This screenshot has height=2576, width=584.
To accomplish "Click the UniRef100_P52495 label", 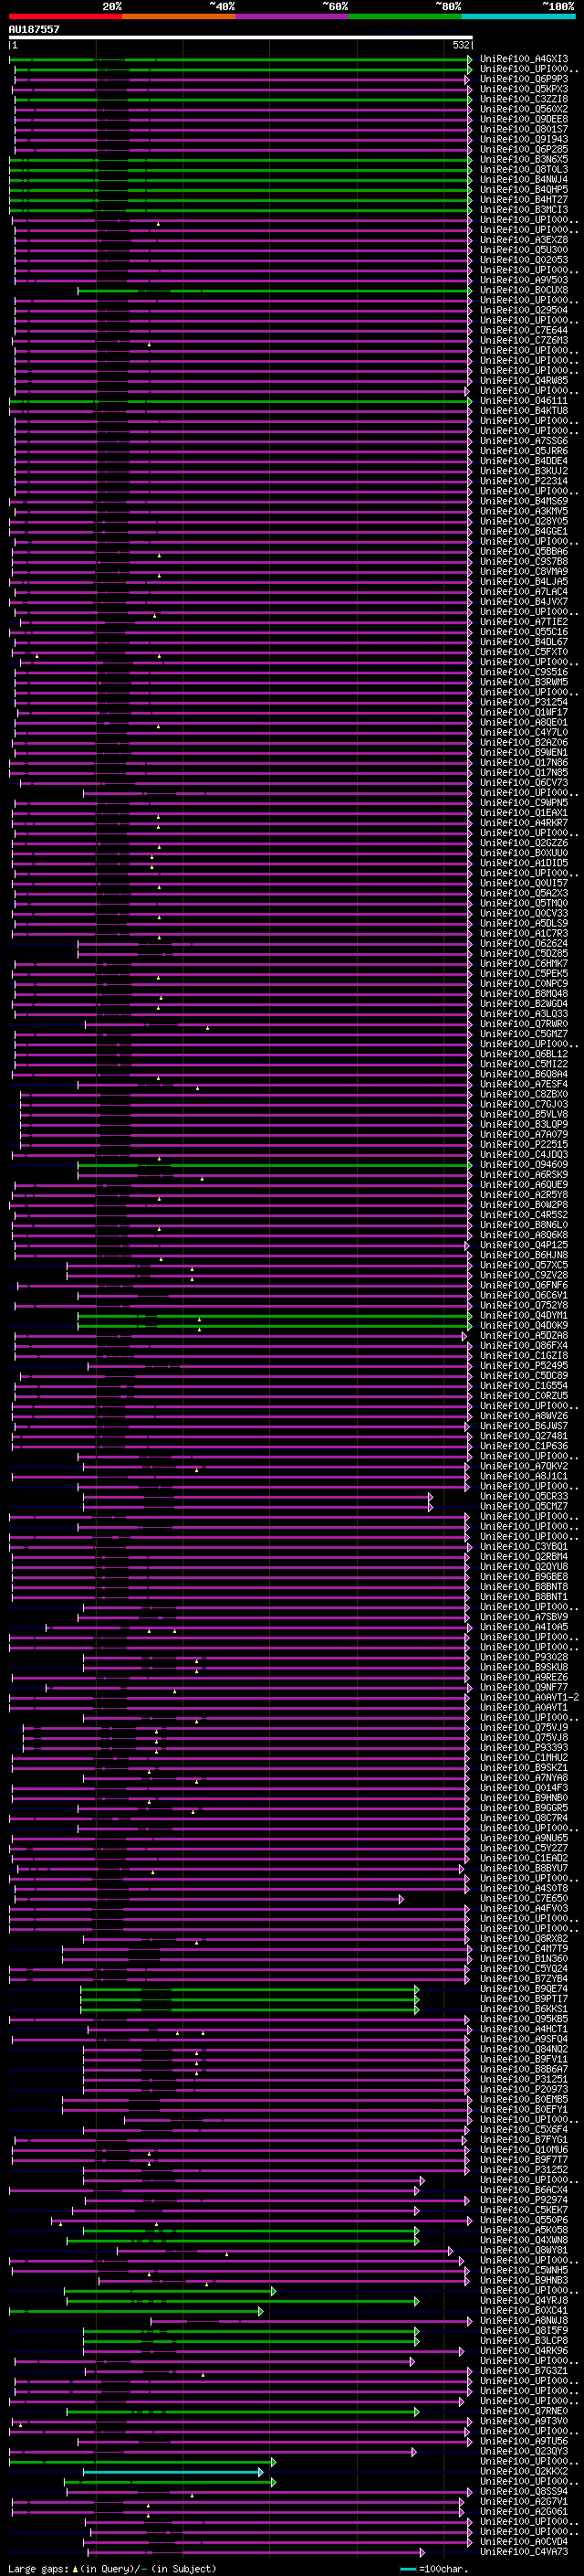I will (524, 1366).
